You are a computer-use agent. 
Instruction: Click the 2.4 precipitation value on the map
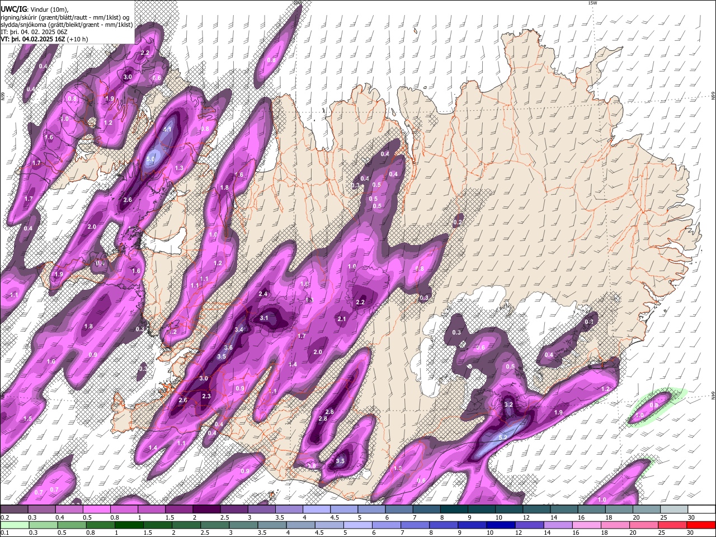coord(263,294)
